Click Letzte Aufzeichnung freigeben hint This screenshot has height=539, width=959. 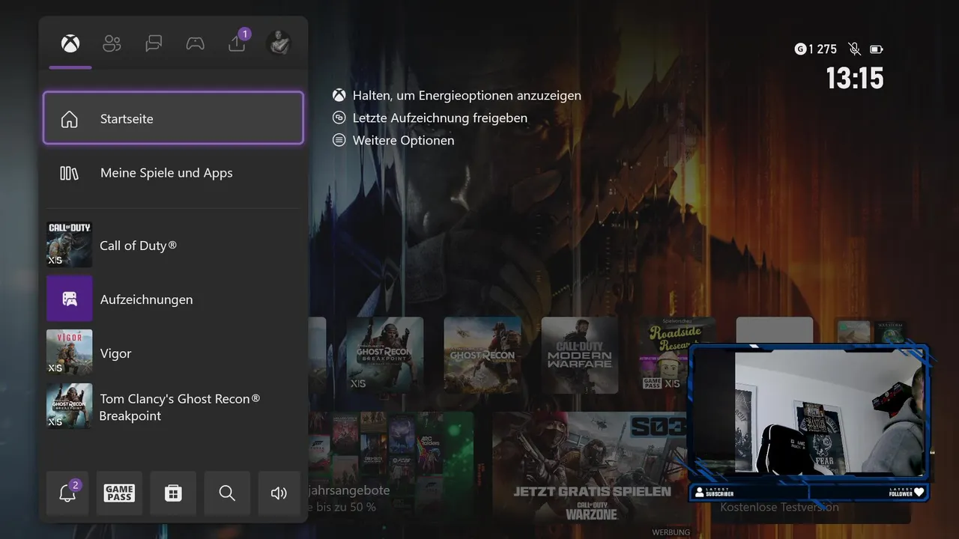point(440,118)
